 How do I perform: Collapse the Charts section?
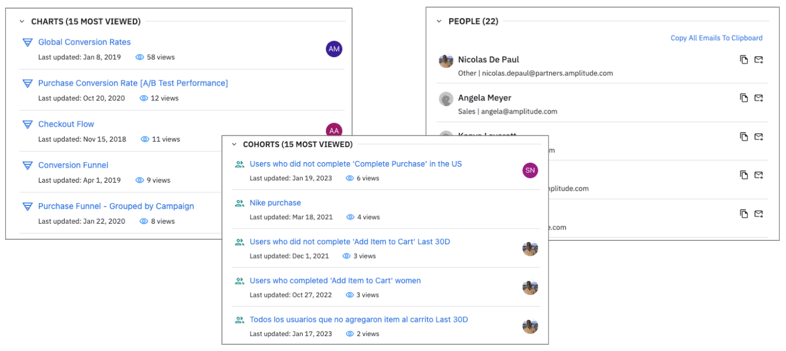(22, 22)
